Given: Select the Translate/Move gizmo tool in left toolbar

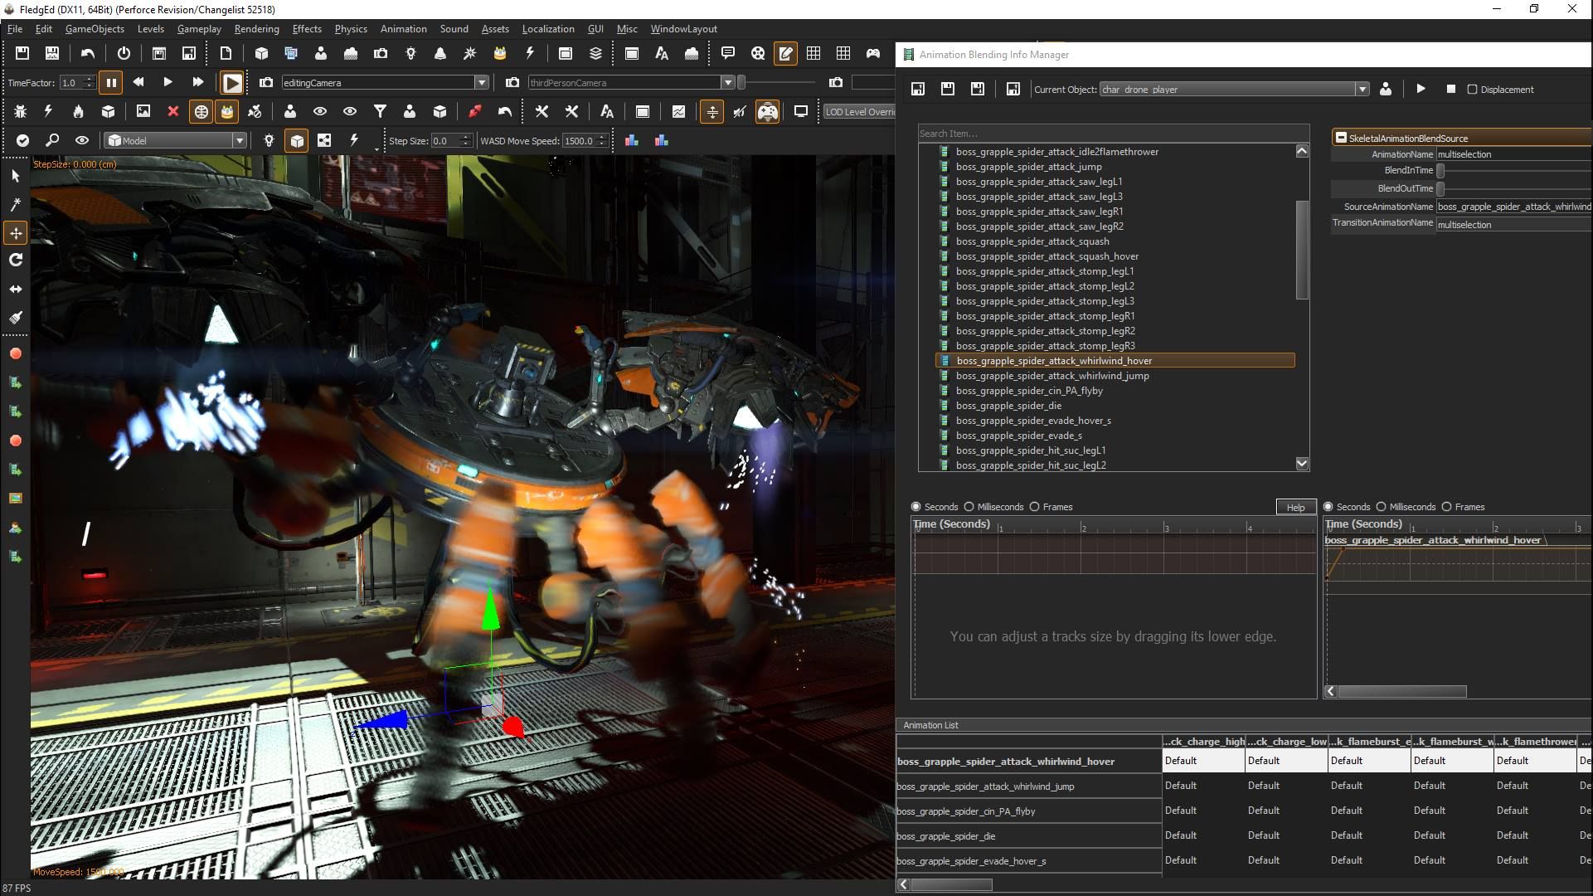Looking at the screenshot, I should [x=15, y=233].
